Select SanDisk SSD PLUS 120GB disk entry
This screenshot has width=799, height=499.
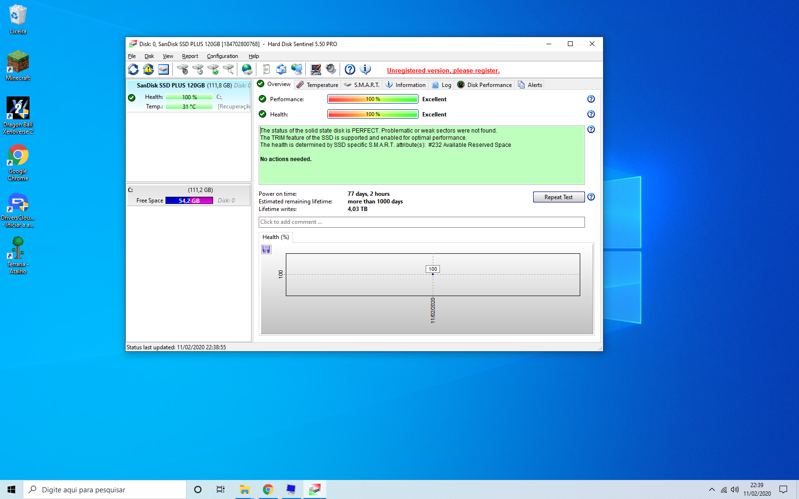click(x=189, y=96)
